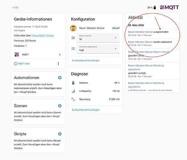Image resolution: width=187 pixels, height=160 pixels.
Task: Open Neuer Vibration Sensor ausgeschaltet activity entry
Action: click(148, 32)
